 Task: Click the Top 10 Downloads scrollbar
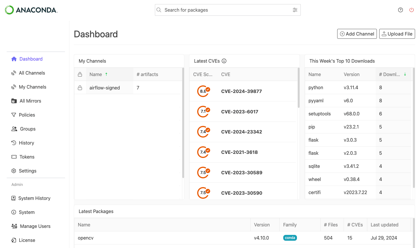414,128
